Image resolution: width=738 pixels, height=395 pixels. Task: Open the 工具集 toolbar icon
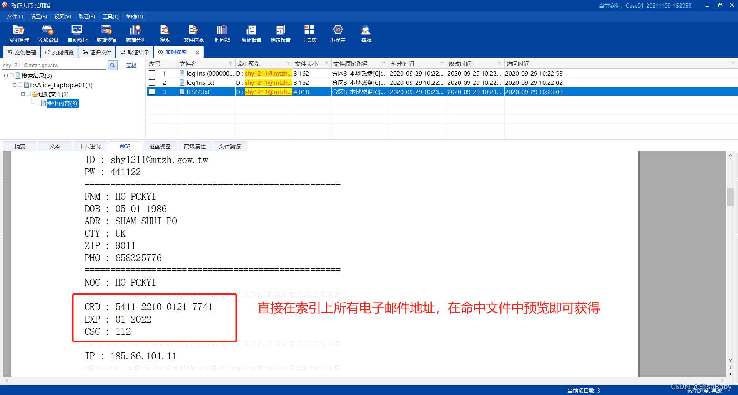pos(309,34)
